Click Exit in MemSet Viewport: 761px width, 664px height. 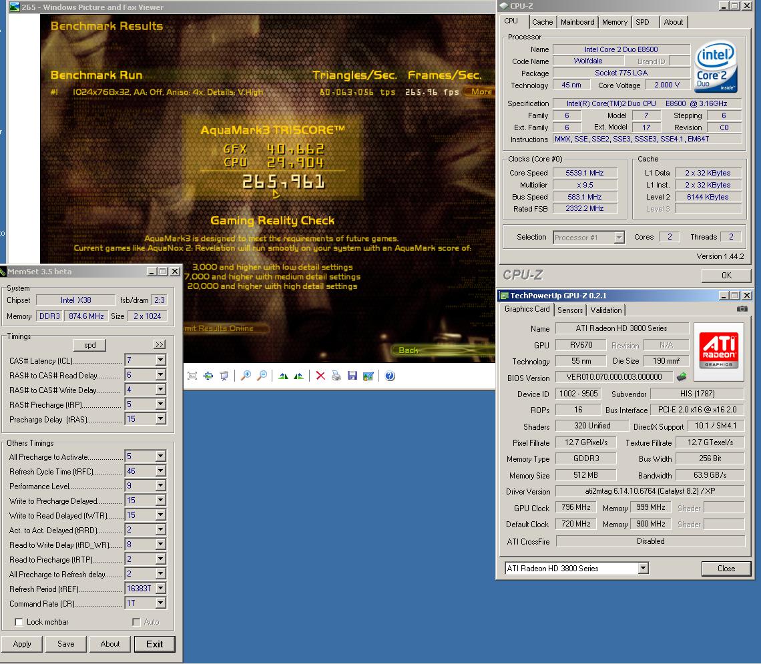pos(154,644)
